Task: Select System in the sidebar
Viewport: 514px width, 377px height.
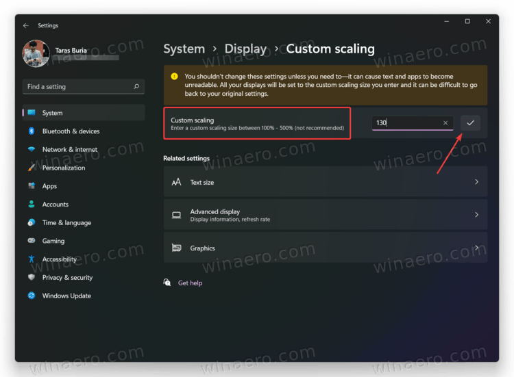Action: pyautogui.click(x=84, y=113)
